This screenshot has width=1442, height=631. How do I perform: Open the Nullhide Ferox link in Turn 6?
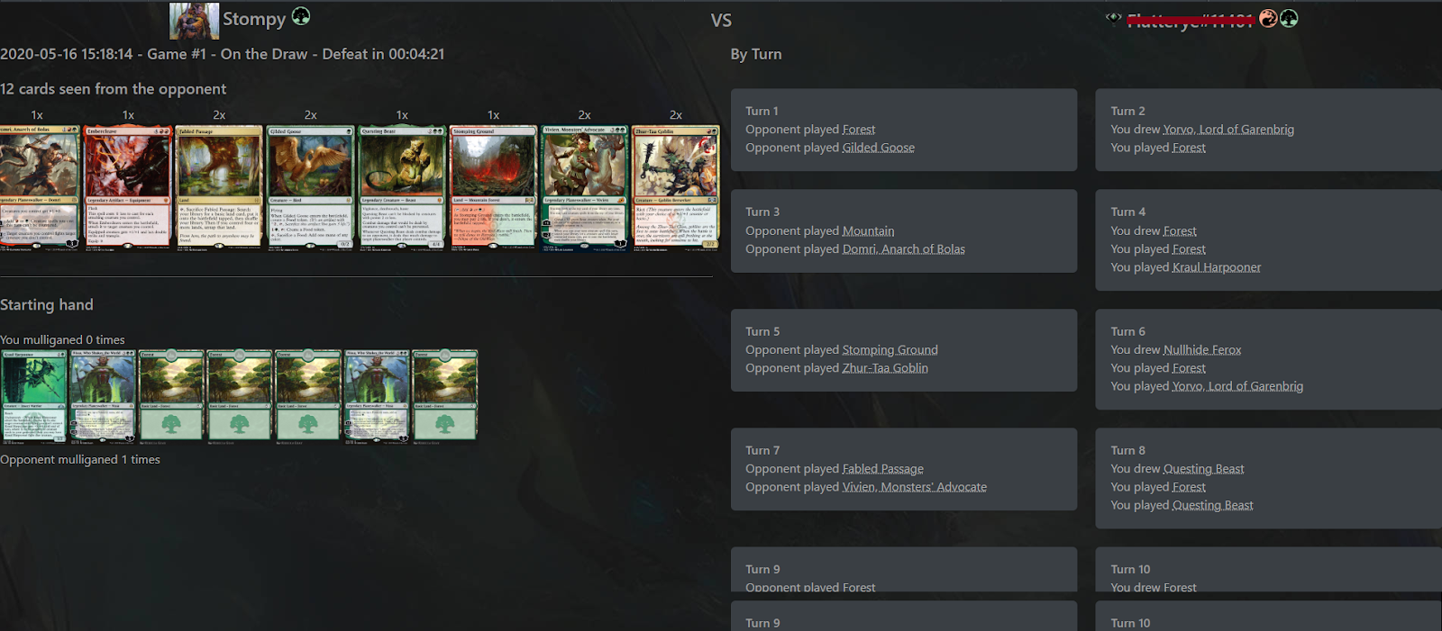[1202, 350]
